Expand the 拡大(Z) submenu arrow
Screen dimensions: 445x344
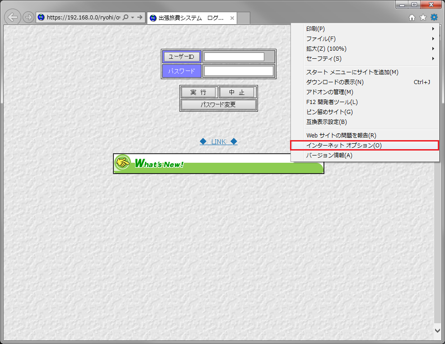point(433,48)
